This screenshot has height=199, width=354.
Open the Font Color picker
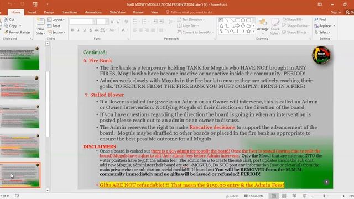click(x=124, y=30)
